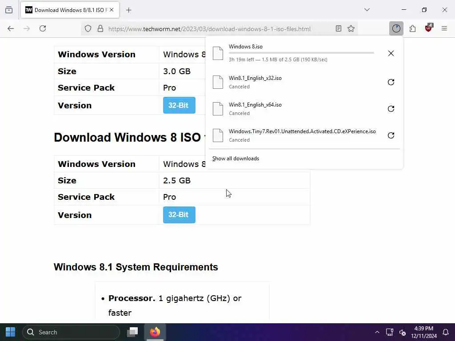Show hidden system tray icons
The image size is (455, 341).
coord(377,332)
